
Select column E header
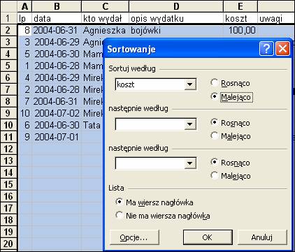coord(240,6)
